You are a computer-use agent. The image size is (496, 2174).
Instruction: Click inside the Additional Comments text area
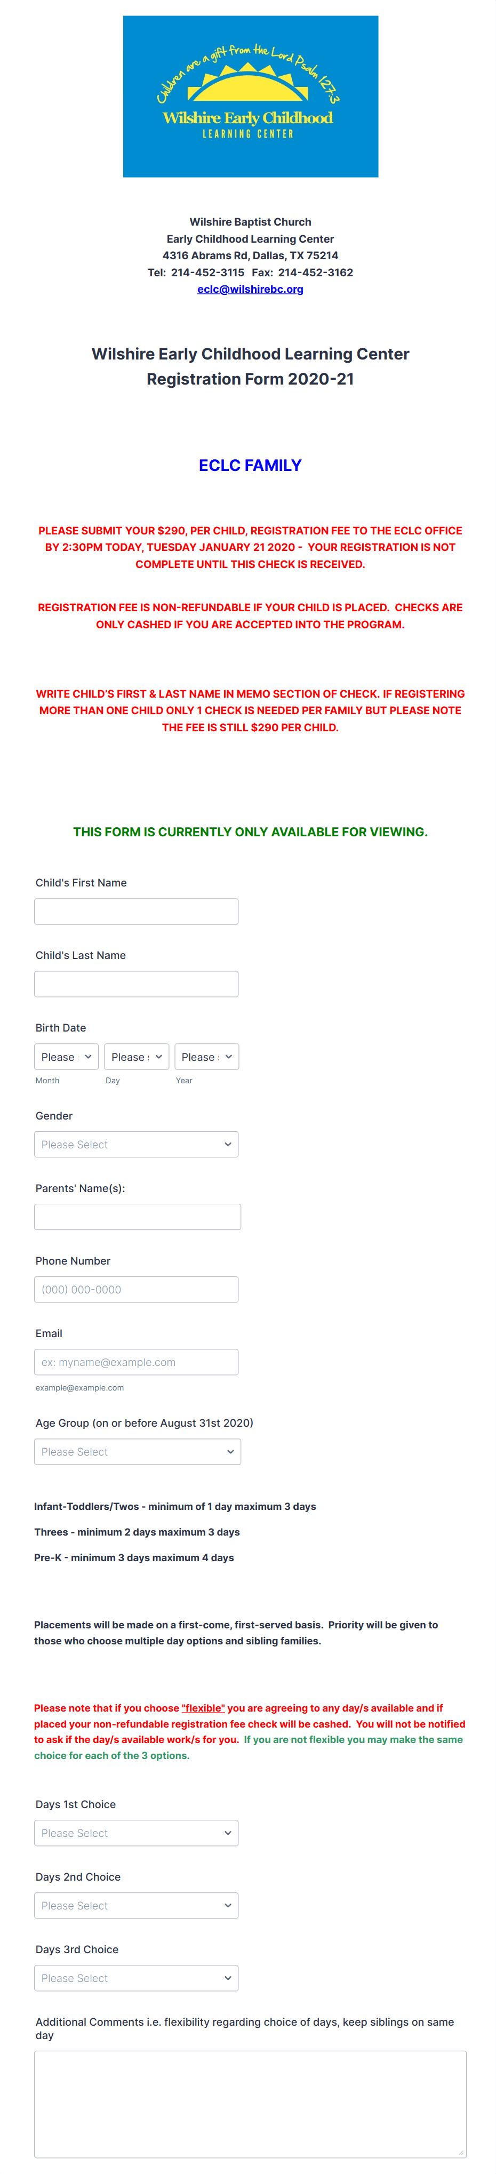coord(251,2103)
